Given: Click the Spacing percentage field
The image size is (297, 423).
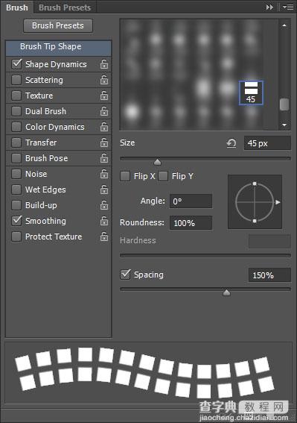Looking at the screenshot, I should (x=269, y=275).
